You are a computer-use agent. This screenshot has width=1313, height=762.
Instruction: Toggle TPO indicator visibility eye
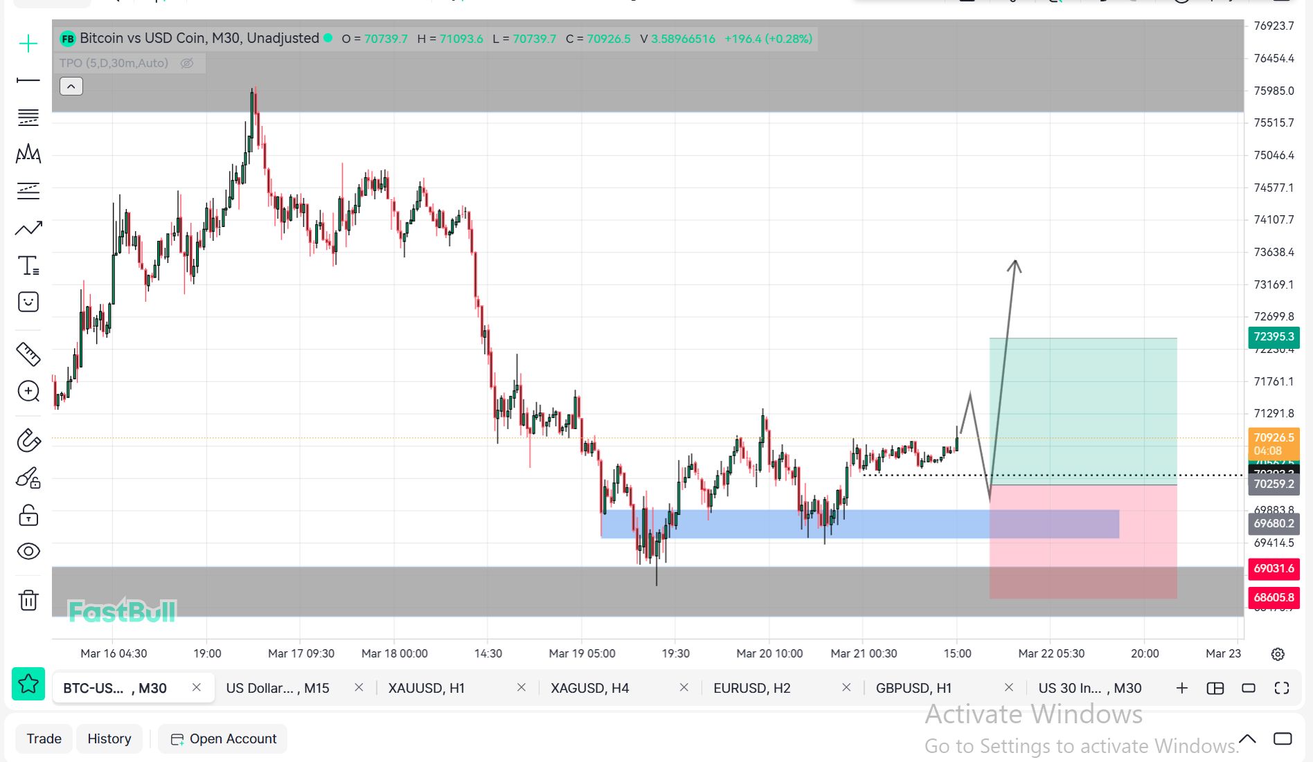click(x=187, y=63)
